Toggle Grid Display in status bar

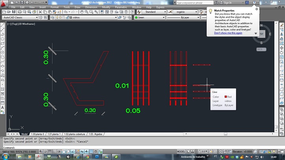pyautogui.click(x=50, y=151)
